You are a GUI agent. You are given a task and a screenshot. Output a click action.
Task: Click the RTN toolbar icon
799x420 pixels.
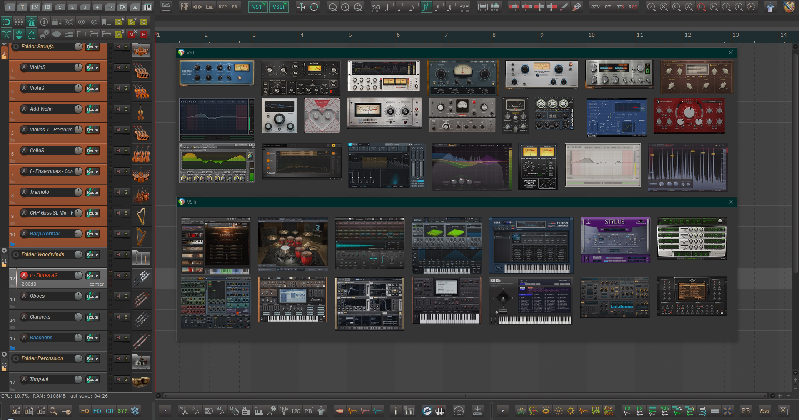(x=595, y=7)
